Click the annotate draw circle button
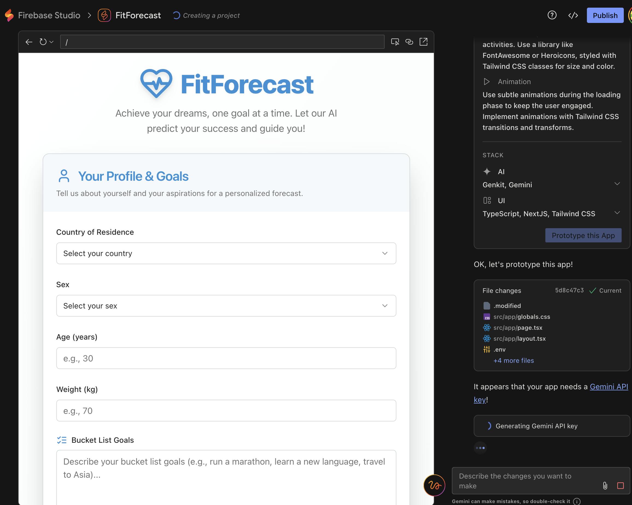Screen dimensions: 632x505 [x=434, y=485]
